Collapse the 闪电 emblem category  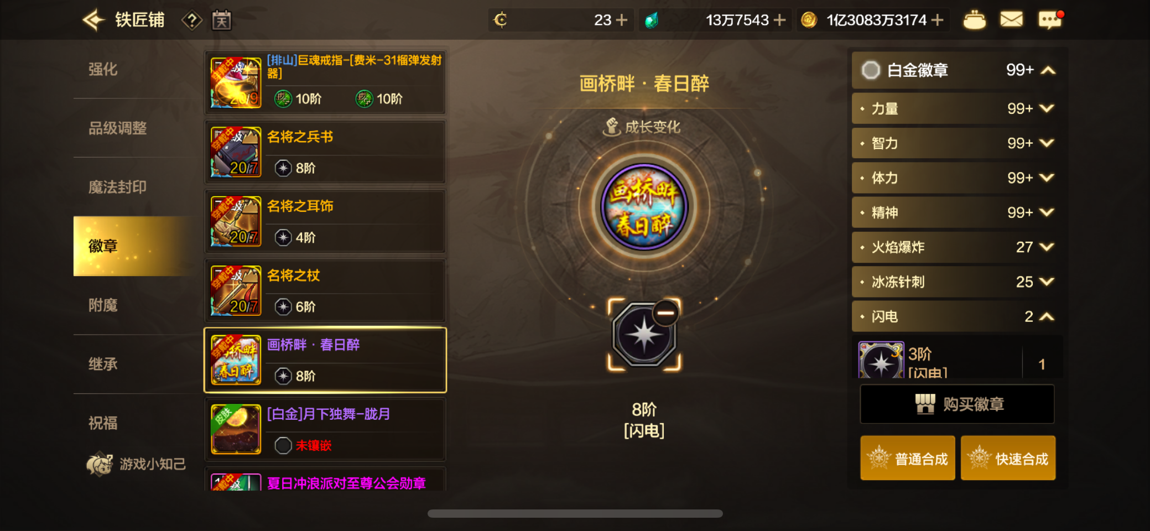(x=1047, y=316)
